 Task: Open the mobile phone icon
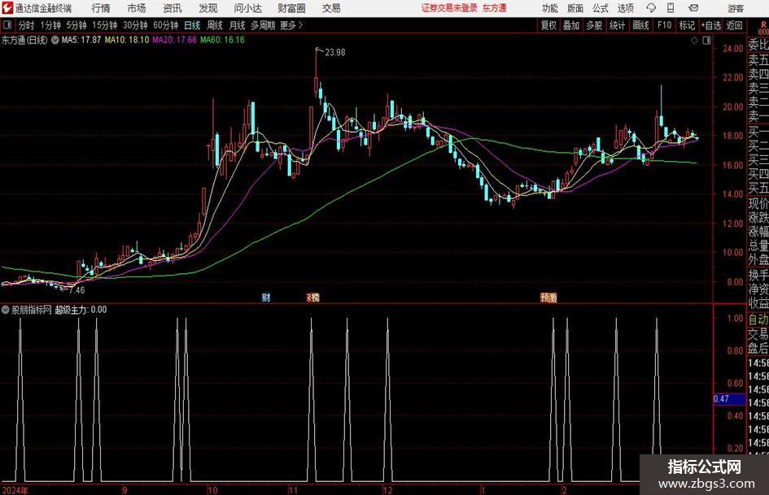click(x=671, y=8)
